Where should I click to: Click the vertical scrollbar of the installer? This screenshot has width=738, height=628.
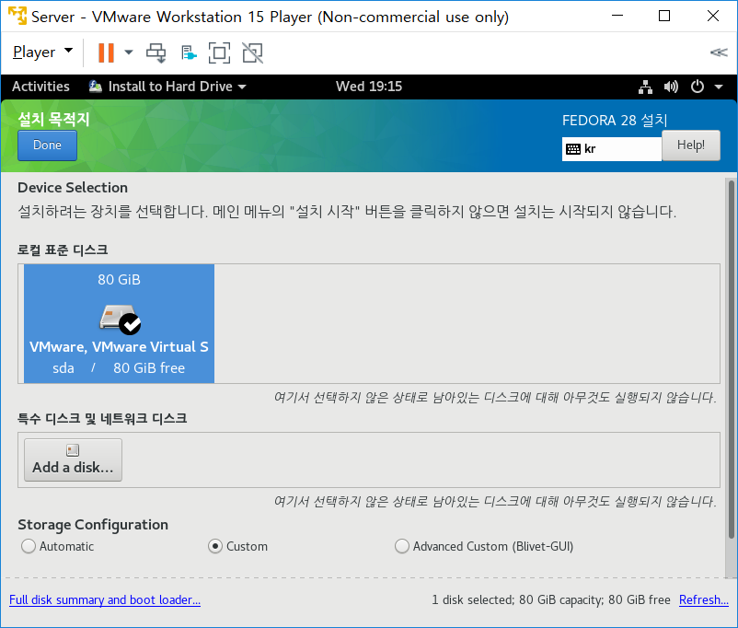click(731, 358)
